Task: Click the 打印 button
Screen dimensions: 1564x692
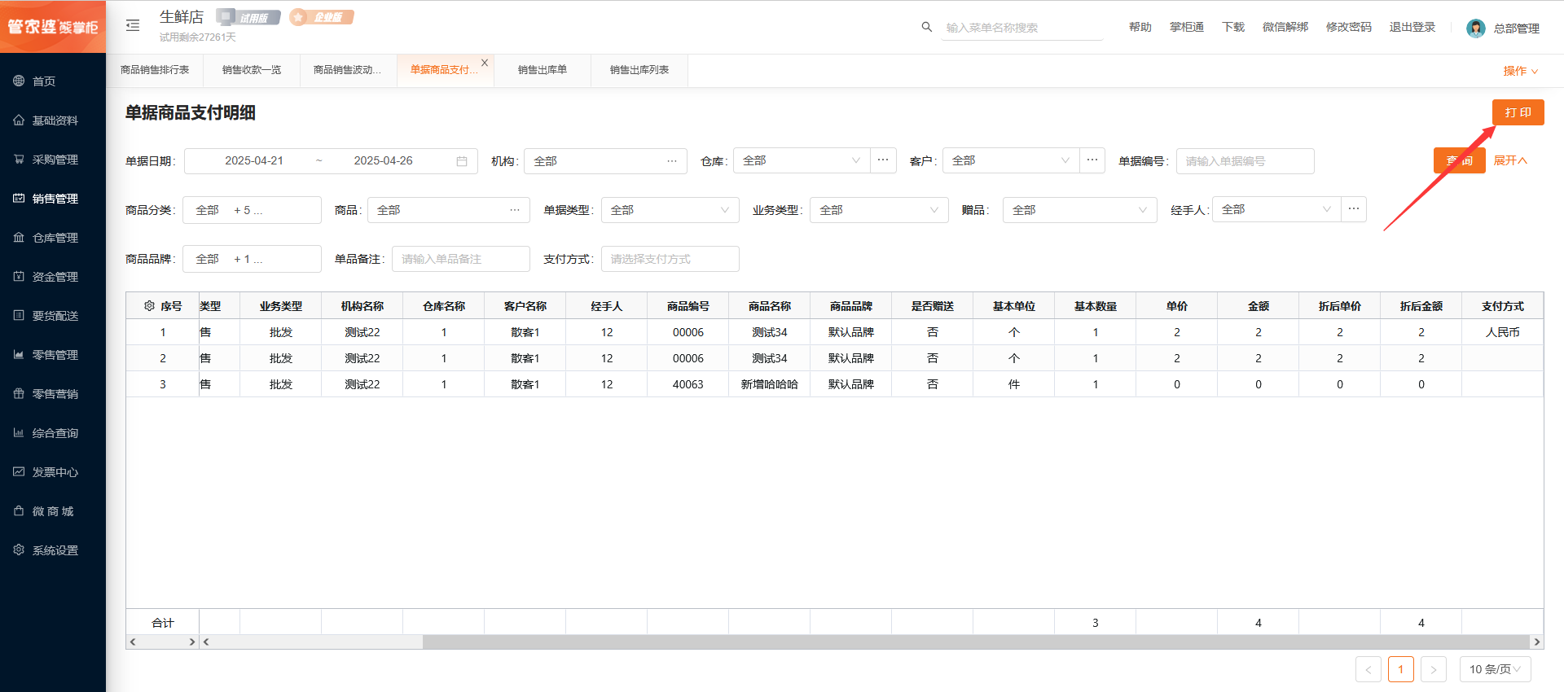Action: click(x=1518, y=112)
